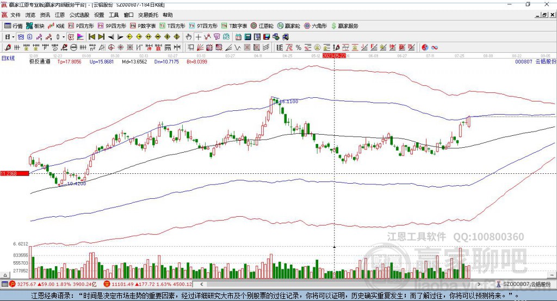557x301 pixels.
Task: Open the 窗口 menu
Action: pyautogui.click(x=128, y=15)
